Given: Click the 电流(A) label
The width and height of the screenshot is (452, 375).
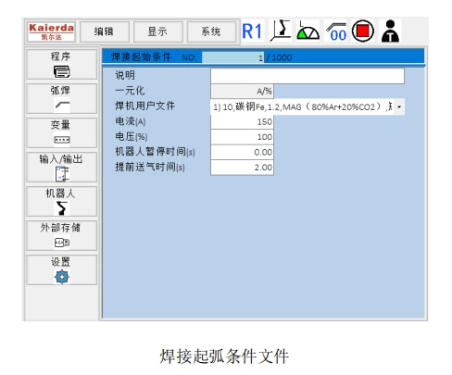Looking at the screenshot, I should [131, 121].
